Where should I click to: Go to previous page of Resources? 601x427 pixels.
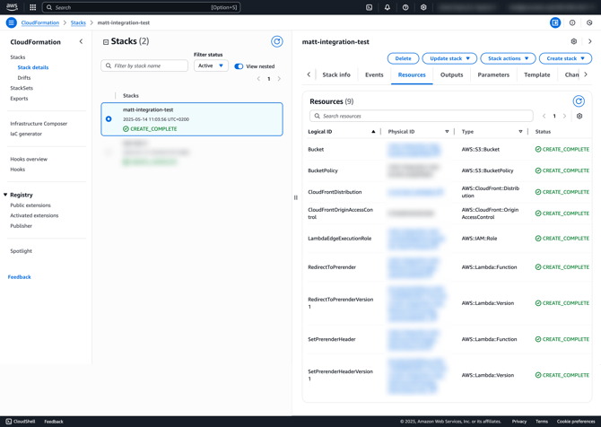point(544,116)
